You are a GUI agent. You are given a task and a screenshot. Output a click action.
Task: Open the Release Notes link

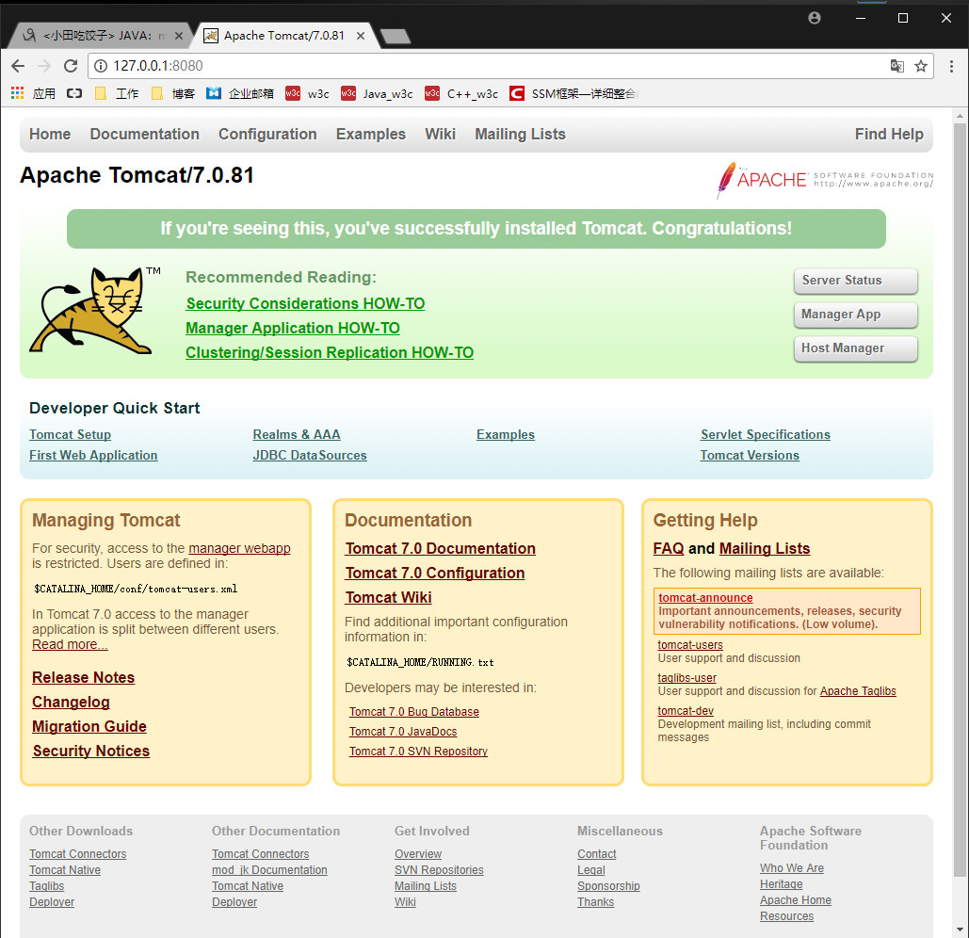[x=84, y=678]
